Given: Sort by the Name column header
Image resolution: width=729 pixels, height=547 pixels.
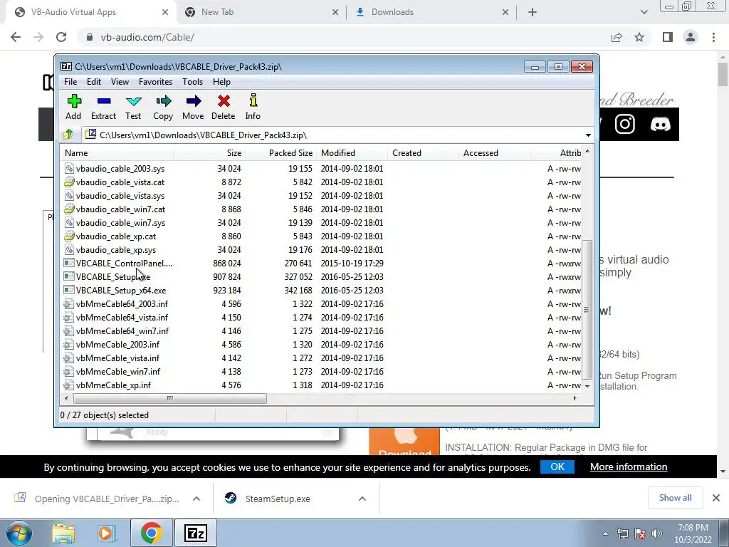Looking at the screenshot, I should (117, 153).
